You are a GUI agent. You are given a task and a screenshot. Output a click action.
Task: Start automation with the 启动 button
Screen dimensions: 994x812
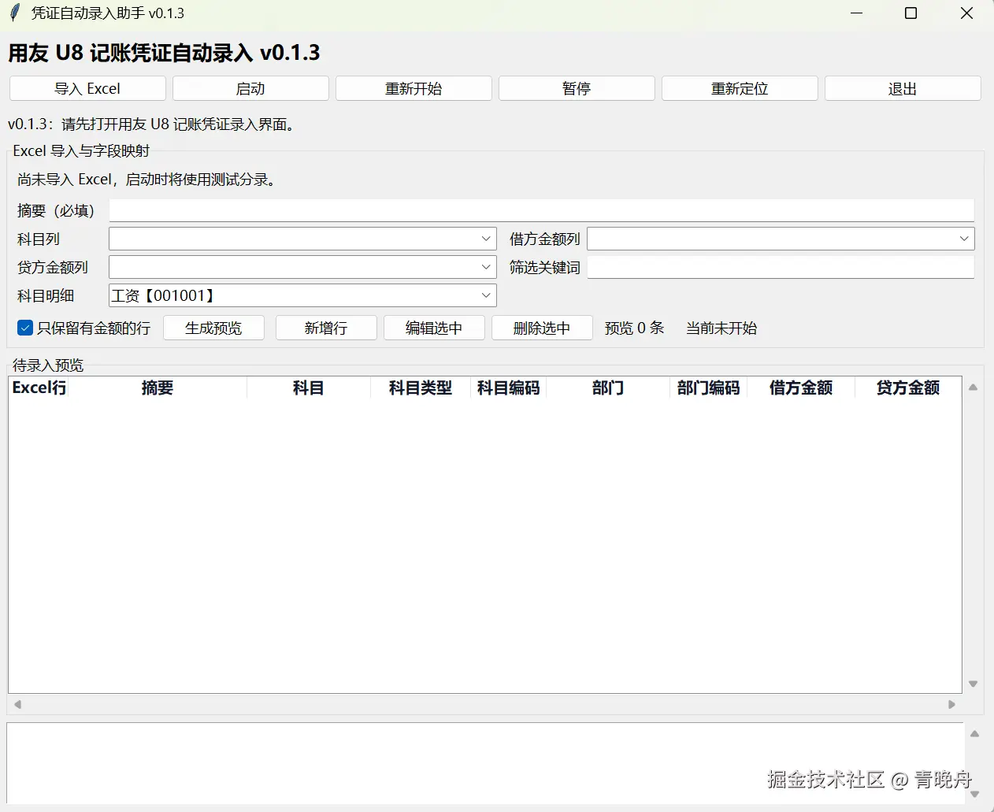(250, 88)
